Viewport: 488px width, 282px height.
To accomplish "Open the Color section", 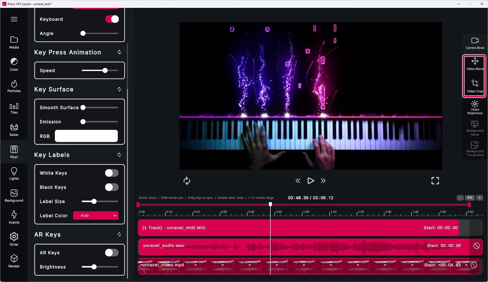I will point(14,65).
